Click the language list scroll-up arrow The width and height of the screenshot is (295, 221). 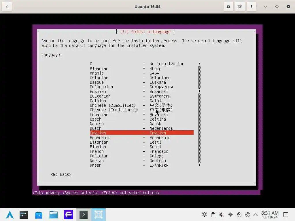click(199, 64)
